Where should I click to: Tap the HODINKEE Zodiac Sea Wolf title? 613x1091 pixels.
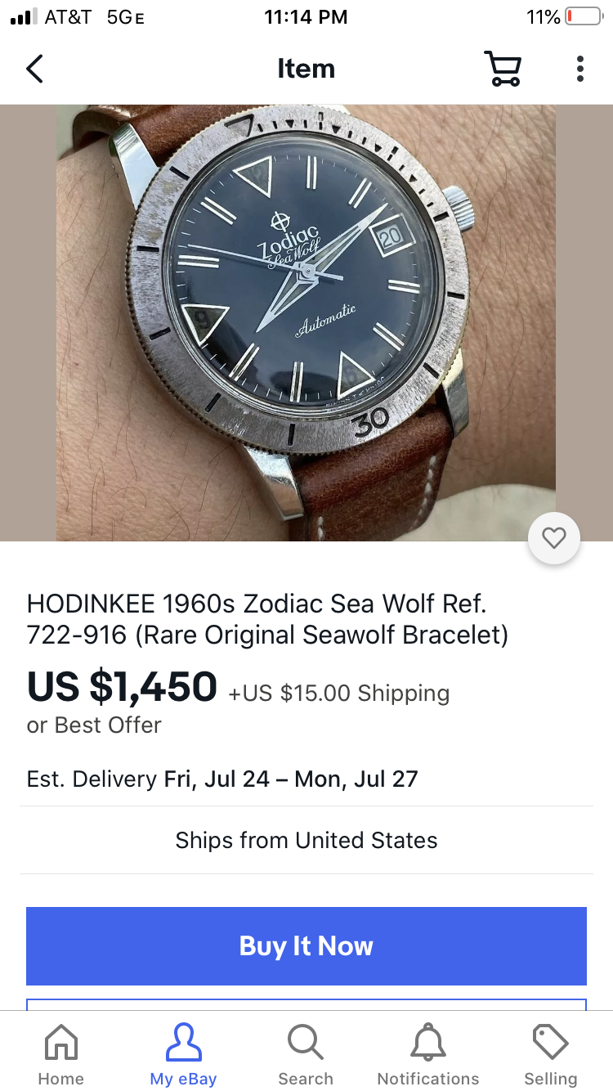[x=268, y=619]
